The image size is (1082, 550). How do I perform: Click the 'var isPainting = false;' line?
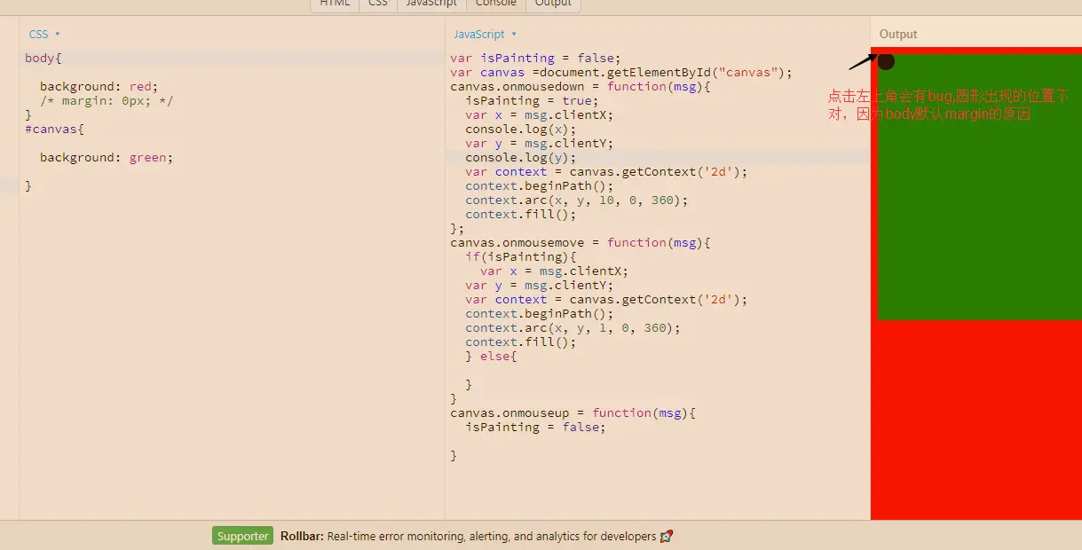(536, 58)
